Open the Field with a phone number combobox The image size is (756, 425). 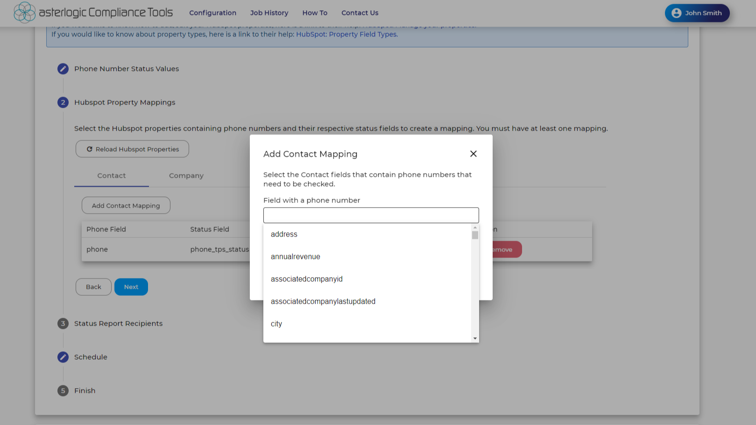371,215
